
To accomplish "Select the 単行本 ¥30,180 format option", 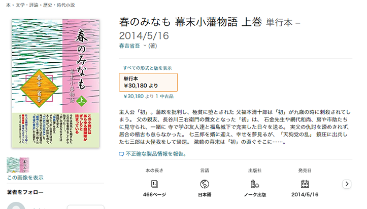I will tap(148, 82).
